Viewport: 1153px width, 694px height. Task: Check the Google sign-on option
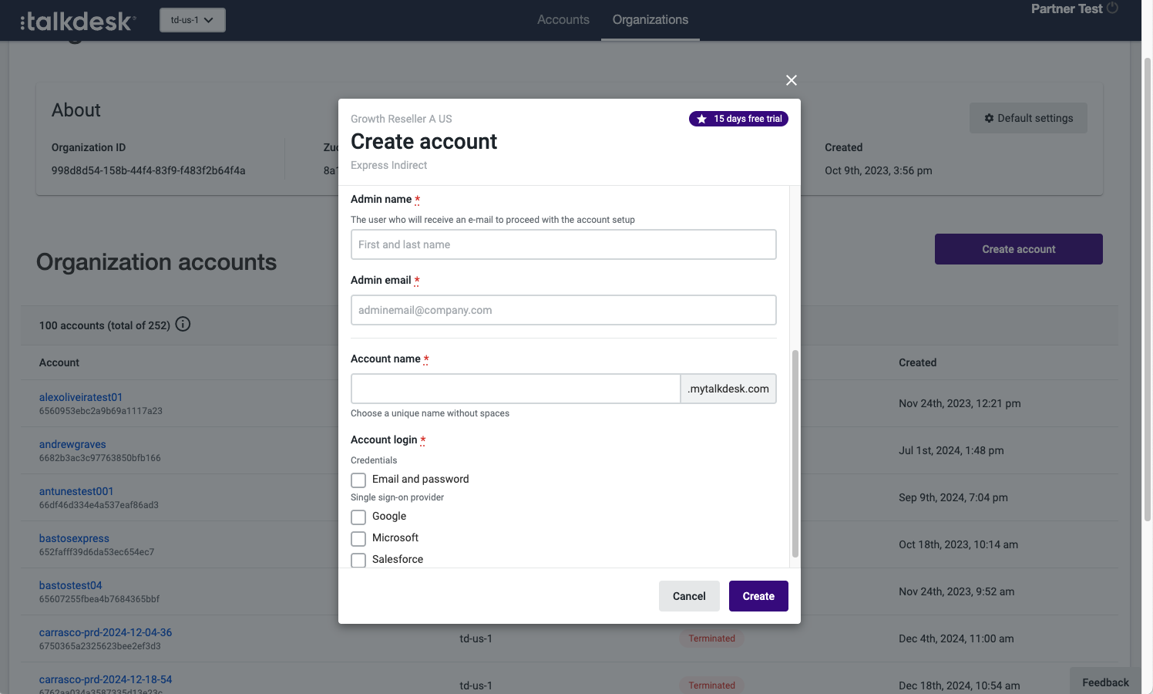[358, 517]
